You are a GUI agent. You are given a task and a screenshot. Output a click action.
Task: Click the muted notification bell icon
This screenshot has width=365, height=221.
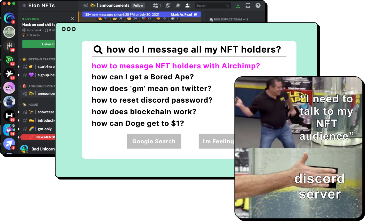168,6
